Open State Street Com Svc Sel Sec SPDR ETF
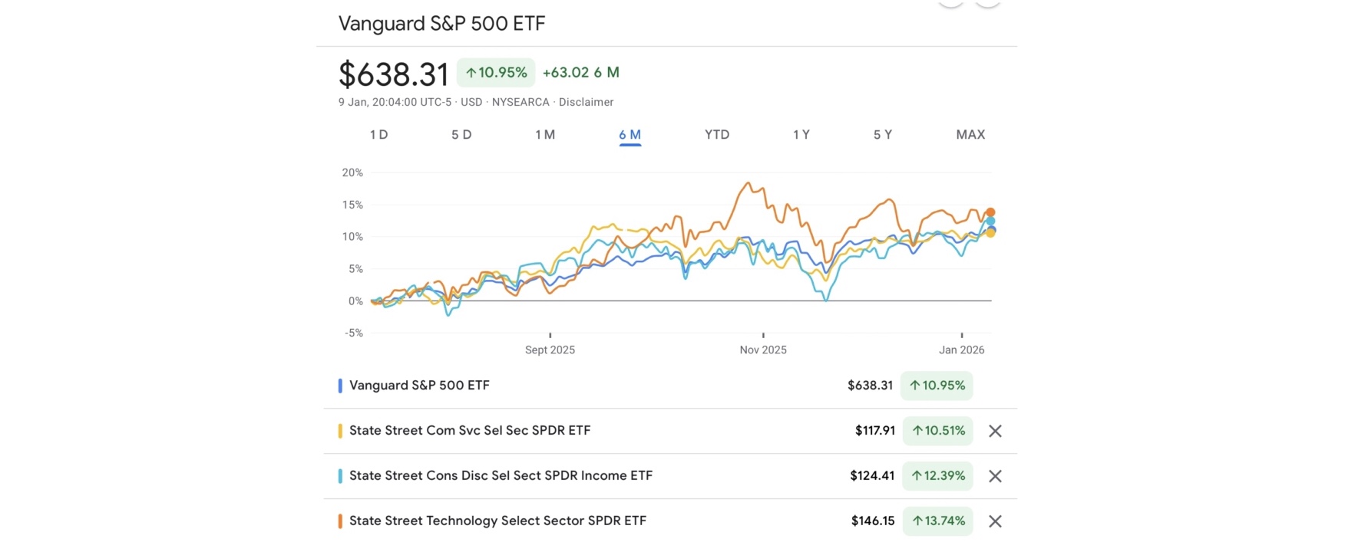Viewport: 1345px width, 542px height. coord(470,431)
